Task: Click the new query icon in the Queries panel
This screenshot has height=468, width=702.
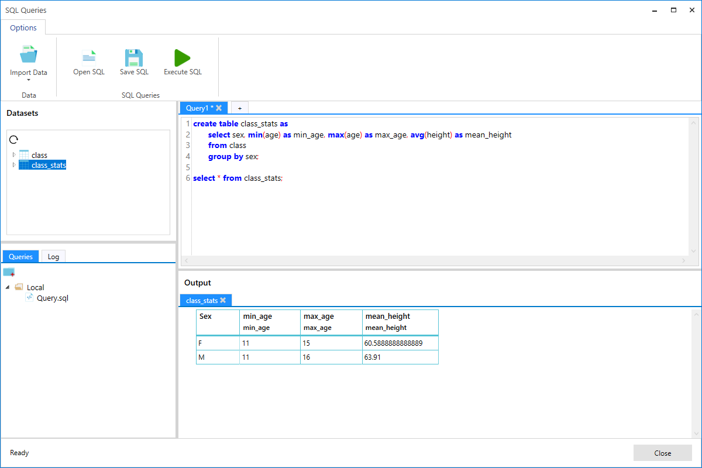Action: click(9, 273)
